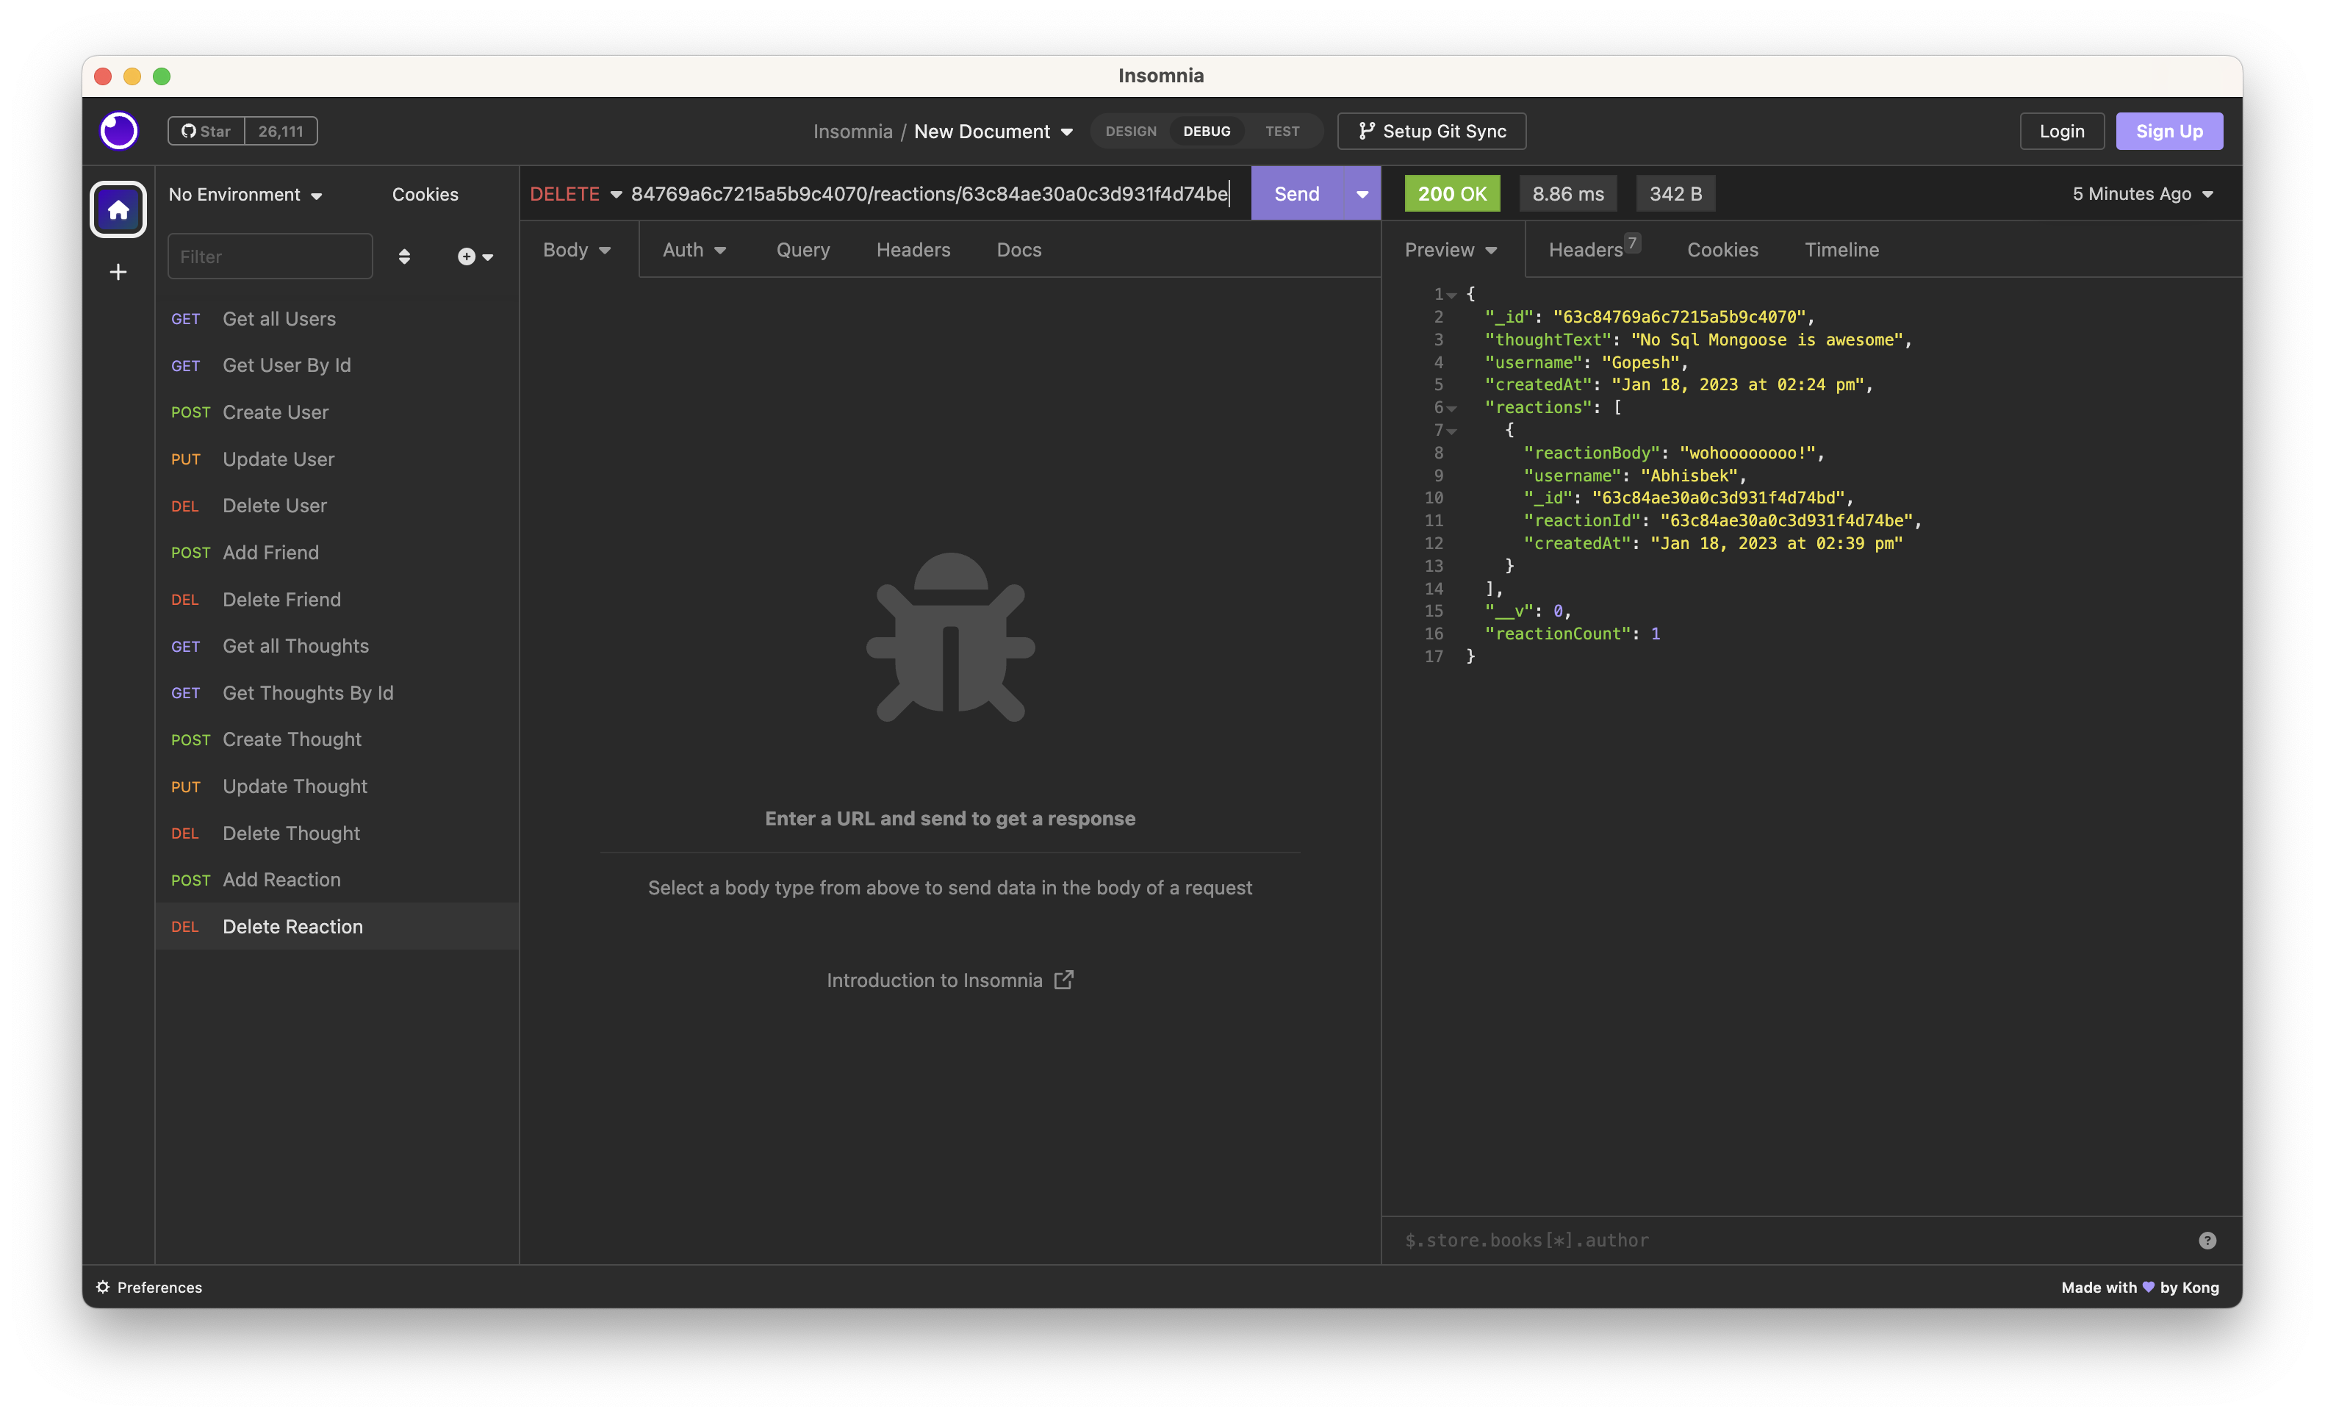Switch to DESIGN mode
Image resolution: width=2325 pixels, height=1417 pixels.
pos(1130,132)
